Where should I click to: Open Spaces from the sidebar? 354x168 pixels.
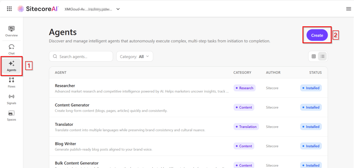click(x=11, y=115)
